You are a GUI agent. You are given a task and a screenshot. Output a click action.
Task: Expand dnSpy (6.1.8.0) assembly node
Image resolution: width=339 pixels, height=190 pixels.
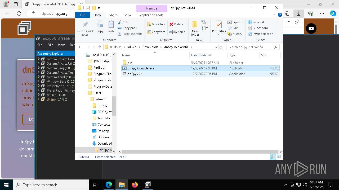tap(39, 99)
